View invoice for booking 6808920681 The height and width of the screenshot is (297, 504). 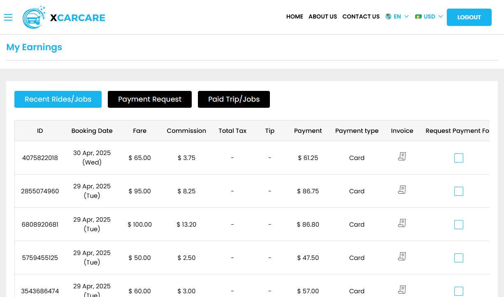[402, 223]
